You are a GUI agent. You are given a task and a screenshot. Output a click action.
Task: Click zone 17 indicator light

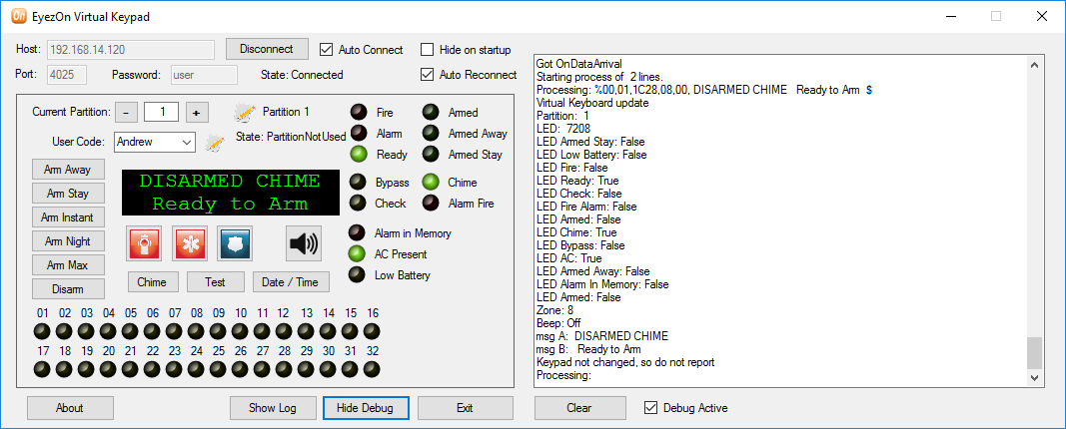43,370
